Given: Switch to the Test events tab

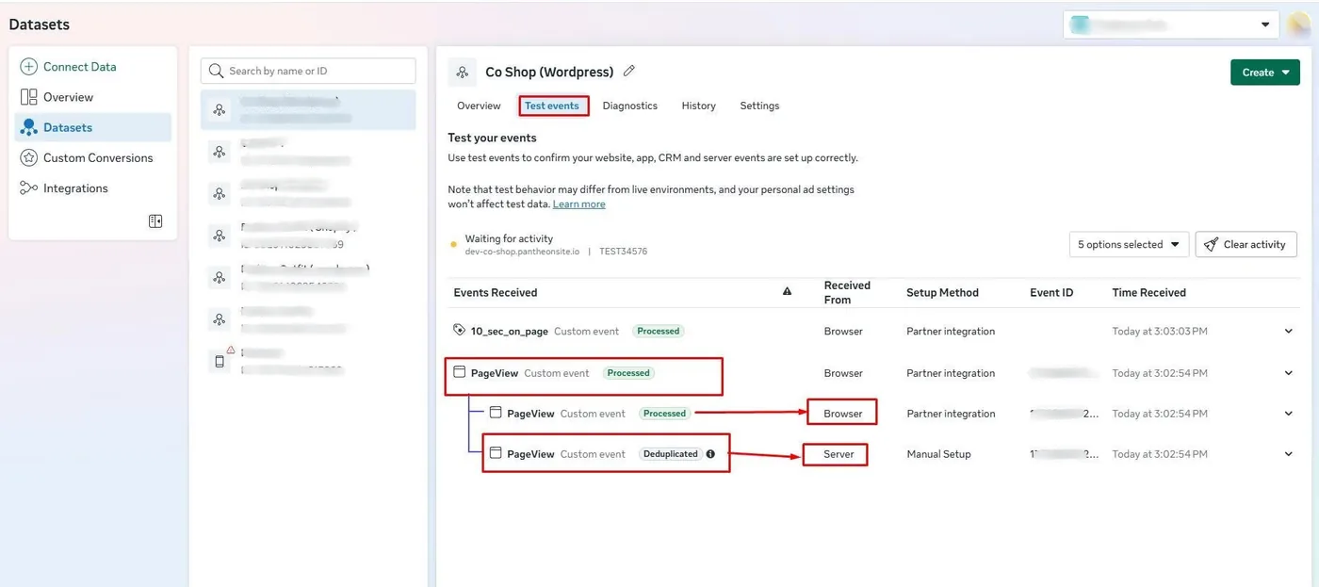Looking at the screenshot, I should [552, 106].
